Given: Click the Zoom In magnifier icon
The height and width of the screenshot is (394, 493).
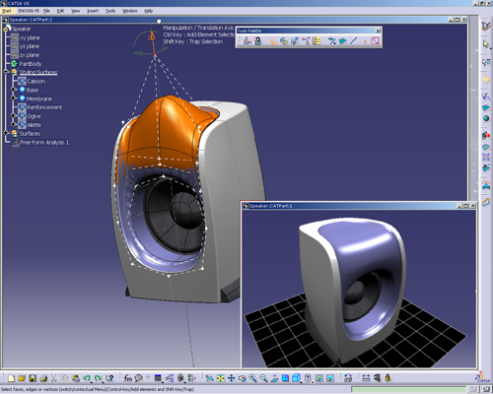Looking at the screenshot, I should tap(252, 378).
